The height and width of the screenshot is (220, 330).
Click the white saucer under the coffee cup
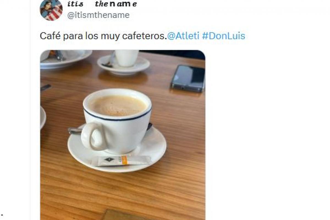(117, 150)
